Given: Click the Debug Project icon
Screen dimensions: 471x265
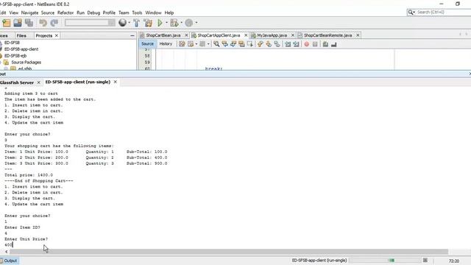Looking at the screenshot, I should tap(174, 23).
